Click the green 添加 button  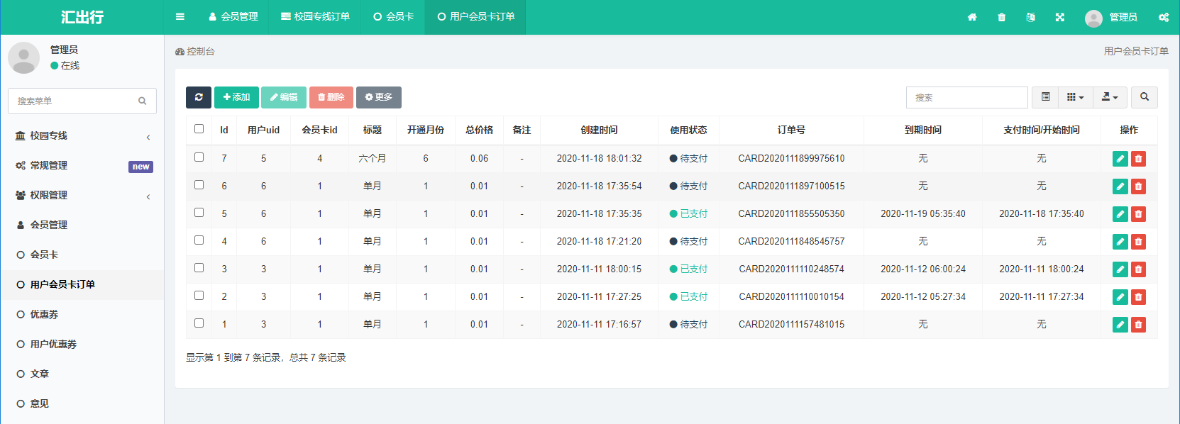[x=236, y=97]
